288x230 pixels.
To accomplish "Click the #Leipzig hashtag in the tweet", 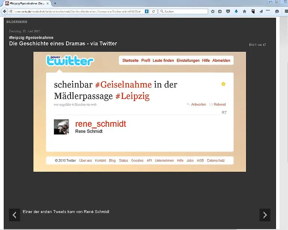I will click(x=132, y=96).
